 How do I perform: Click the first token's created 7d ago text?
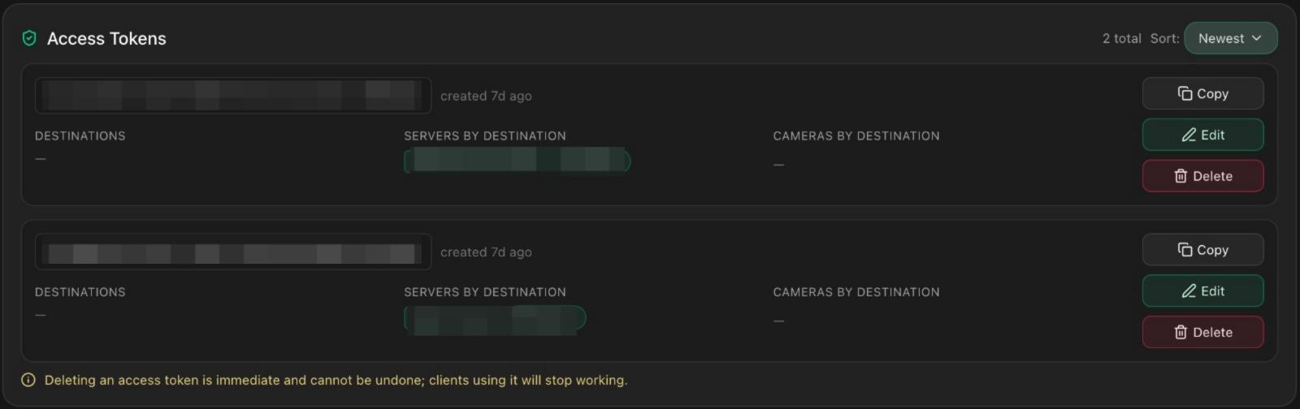(486, 96)
